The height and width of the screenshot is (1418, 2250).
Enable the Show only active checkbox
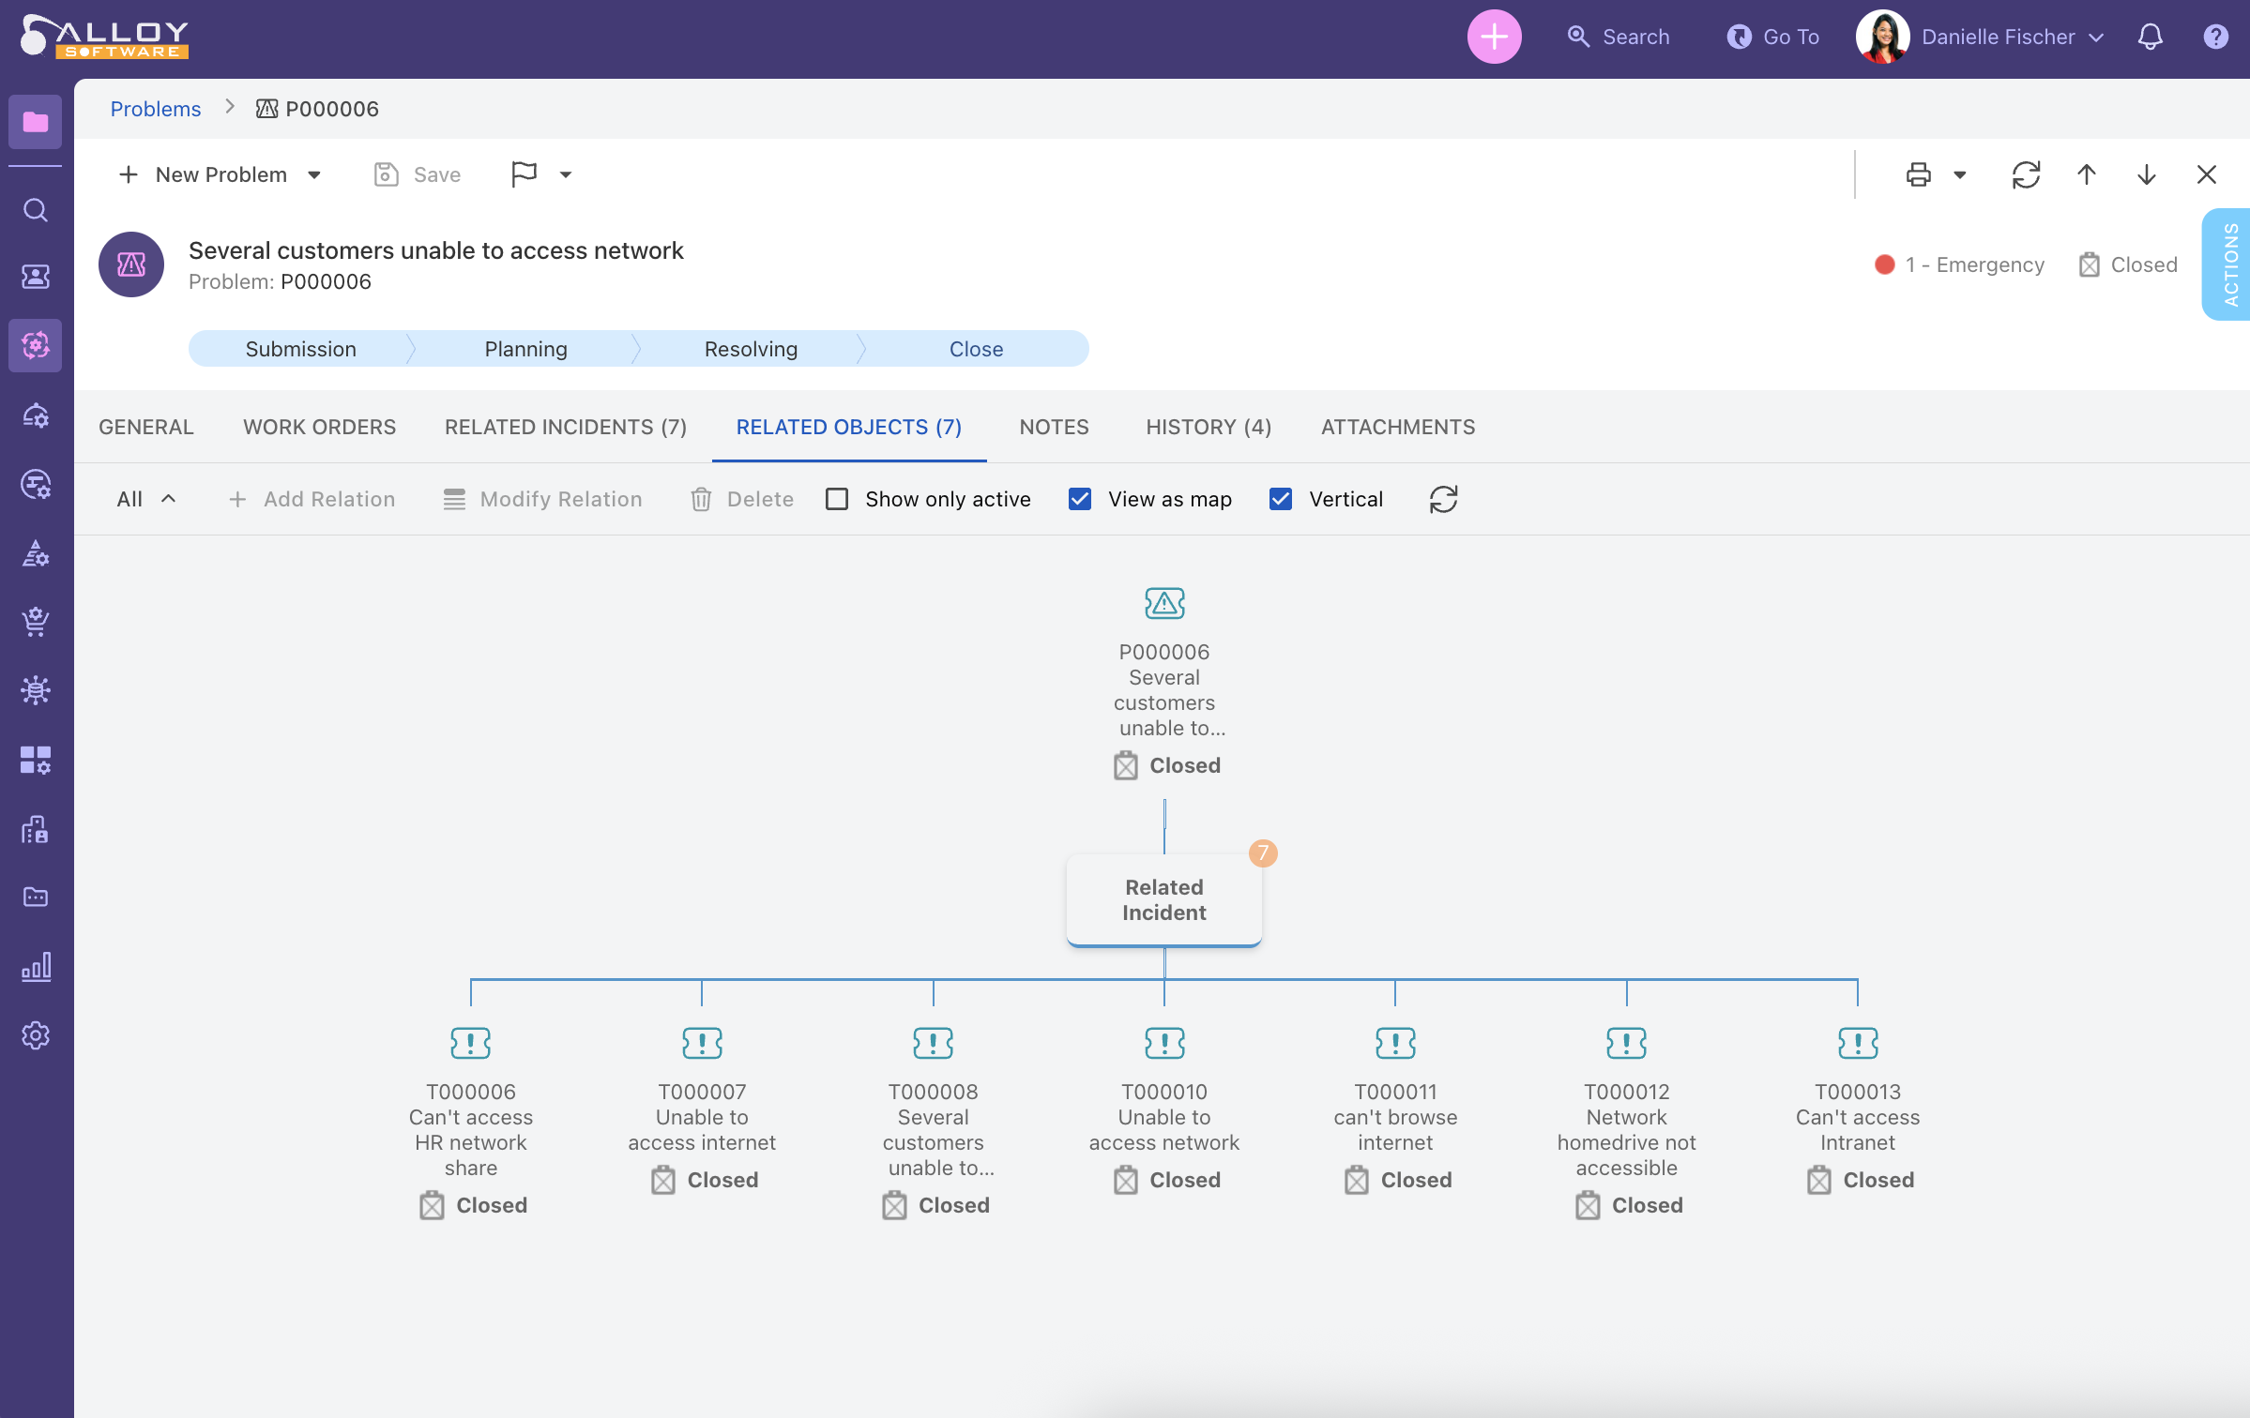click(837, 499)
